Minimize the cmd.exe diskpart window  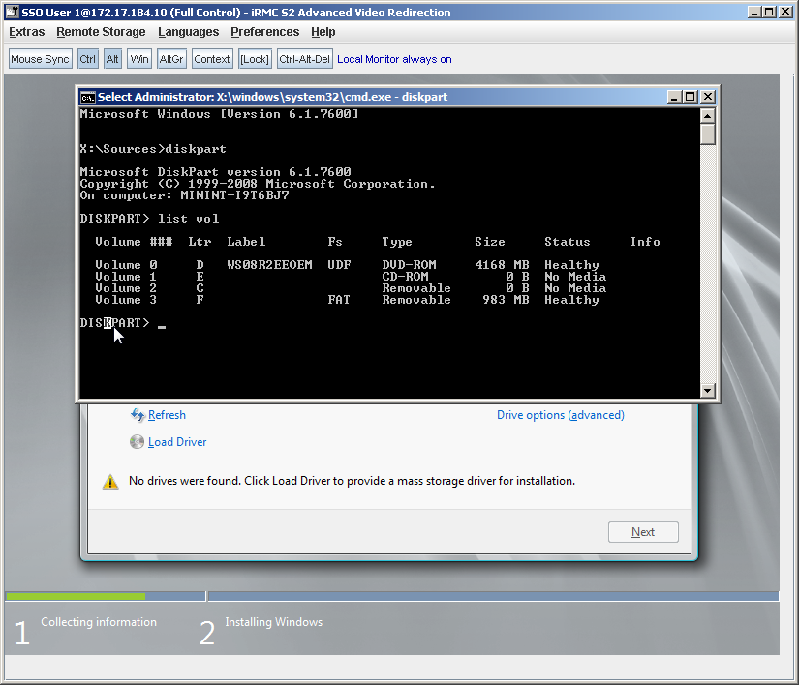click(x=674, y=97)
